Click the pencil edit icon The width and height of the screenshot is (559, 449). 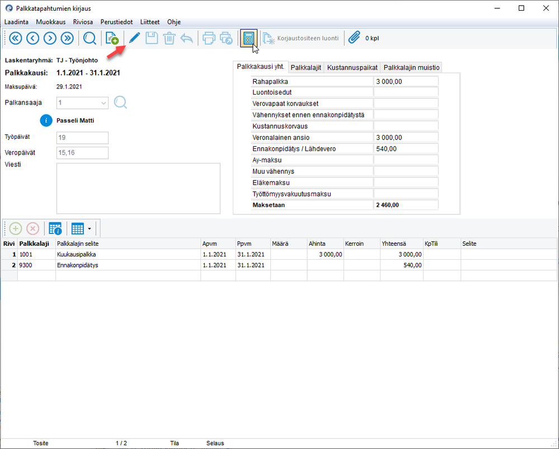click(x=134, y=38)
